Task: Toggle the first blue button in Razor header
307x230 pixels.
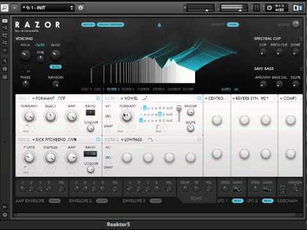Action: (x=88, y=25)
